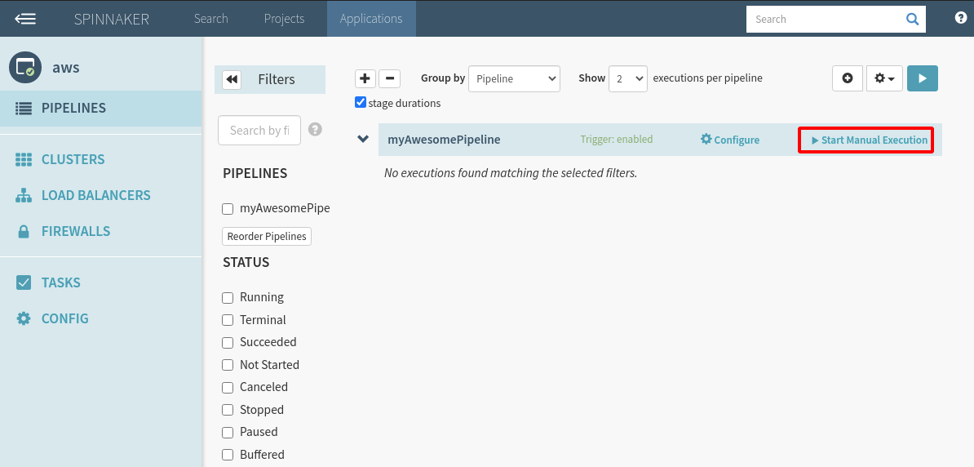
Task: Collapse all pipelines with the minus button
Action: pyautogui.click(x=390, y=78)
